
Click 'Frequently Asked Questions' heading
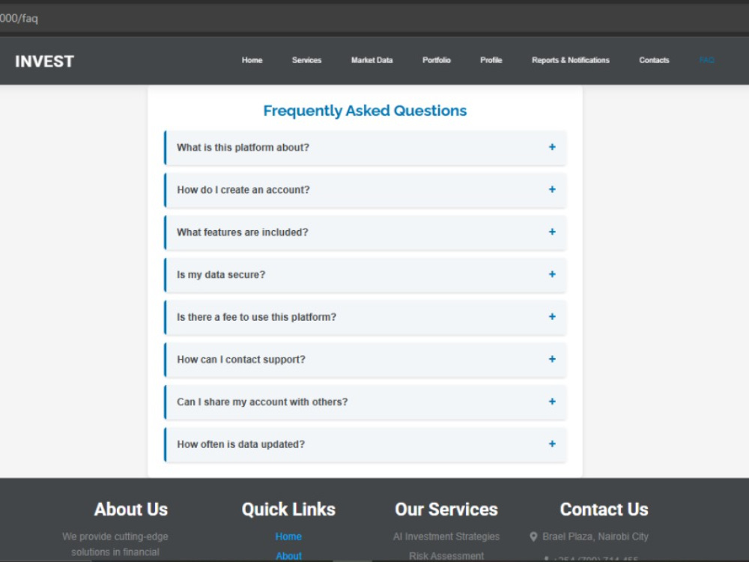(365, 111)
